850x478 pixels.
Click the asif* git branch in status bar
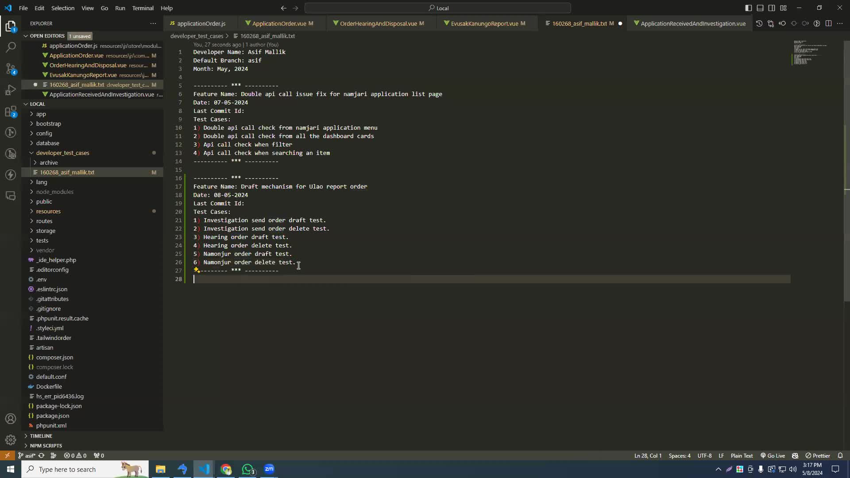pos(27,455)
